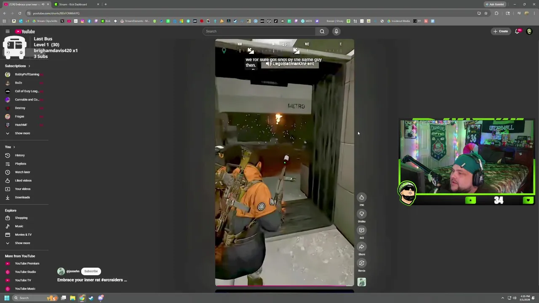539x303 pixels.
Task: Open Watch later list
Action: click(24, 172)
